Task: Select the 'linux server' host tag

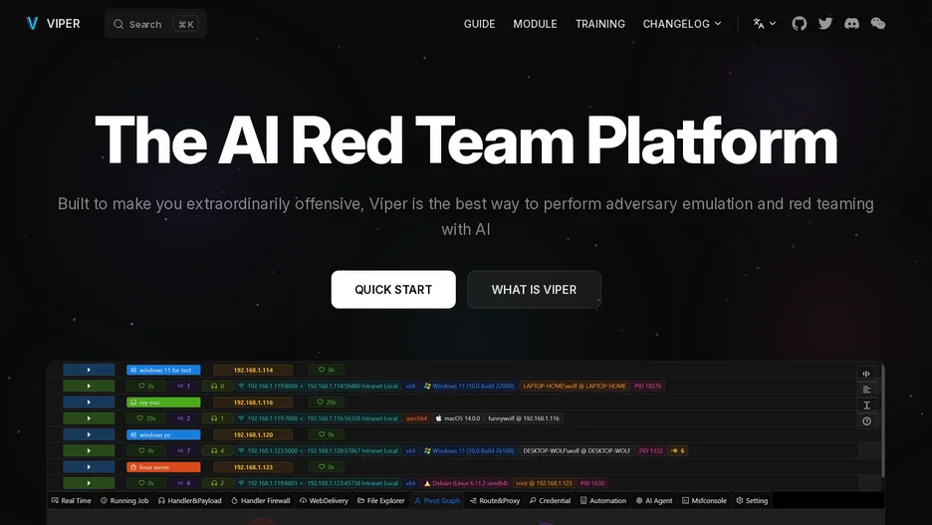Action: [x=163, y=467]
